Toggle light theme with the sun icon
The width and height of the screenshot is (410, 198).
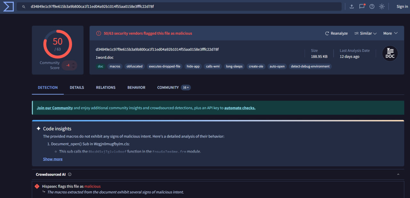coord(382,6)
